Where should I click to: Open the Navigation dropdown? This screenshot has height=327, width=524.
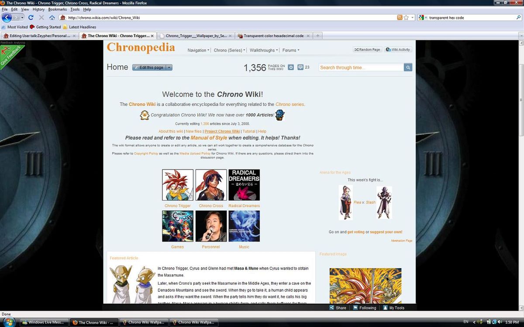(x=198, y=50)
